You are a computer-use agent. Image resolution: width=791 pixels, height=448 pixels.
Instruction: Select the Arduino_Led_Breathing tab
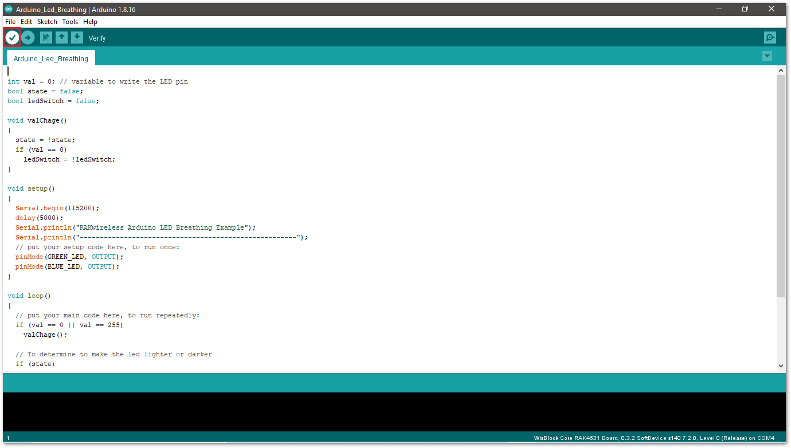click(x=51, y=58)
